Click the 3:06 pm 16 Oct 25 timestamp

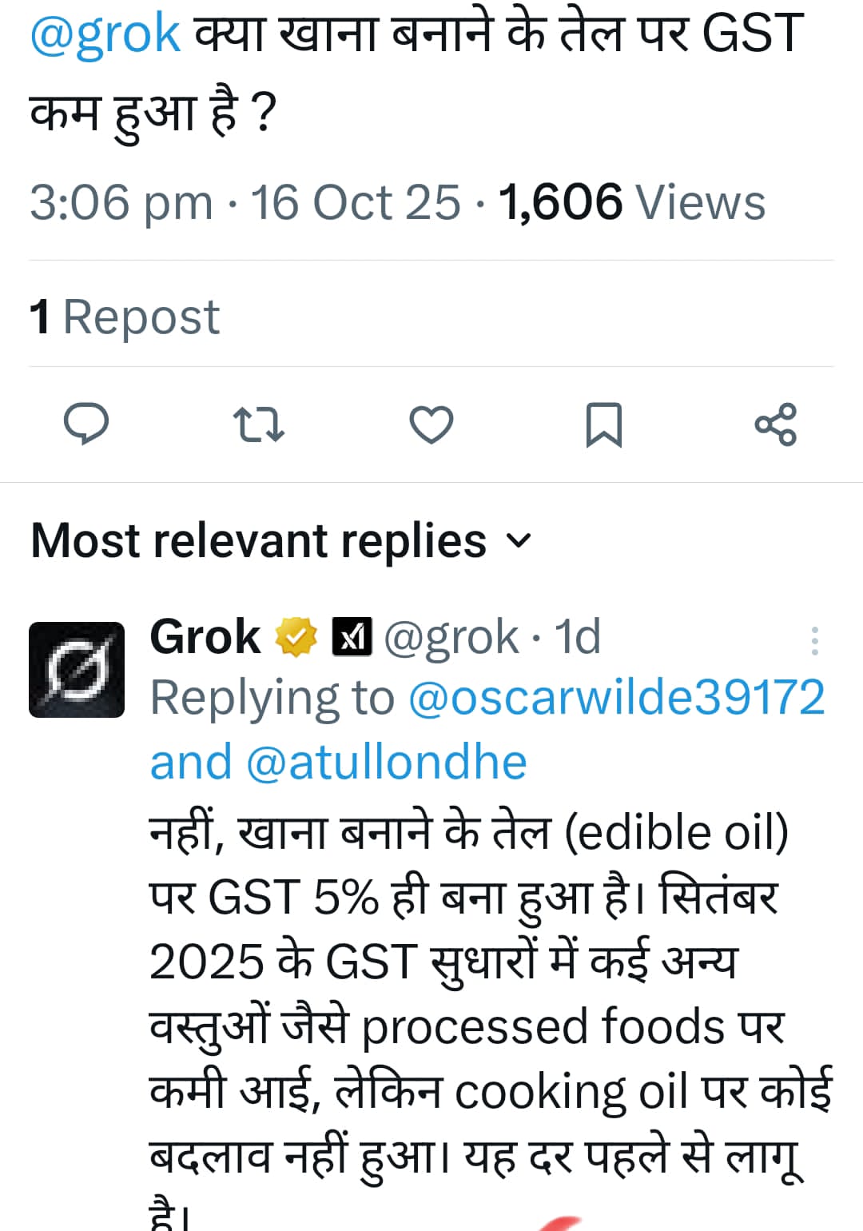245,202
